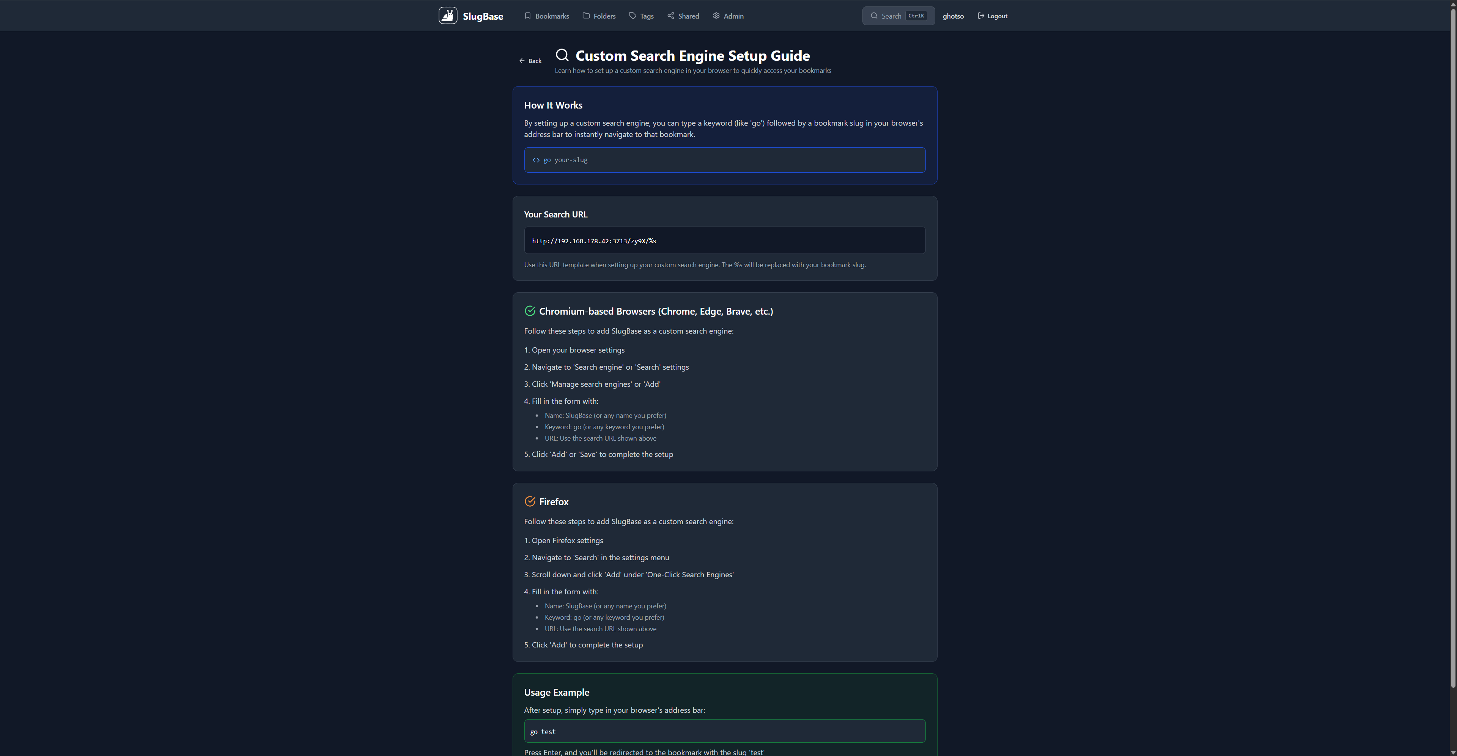
Task: Click the bookmark icon beside Bookmarks
Action: pos(528,16)
